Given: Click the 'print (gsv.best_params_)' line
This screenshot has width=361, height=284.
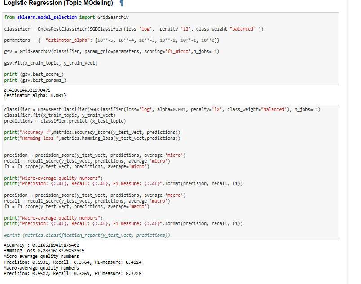Looking at the screenshot, I should [x=35, y=80].
